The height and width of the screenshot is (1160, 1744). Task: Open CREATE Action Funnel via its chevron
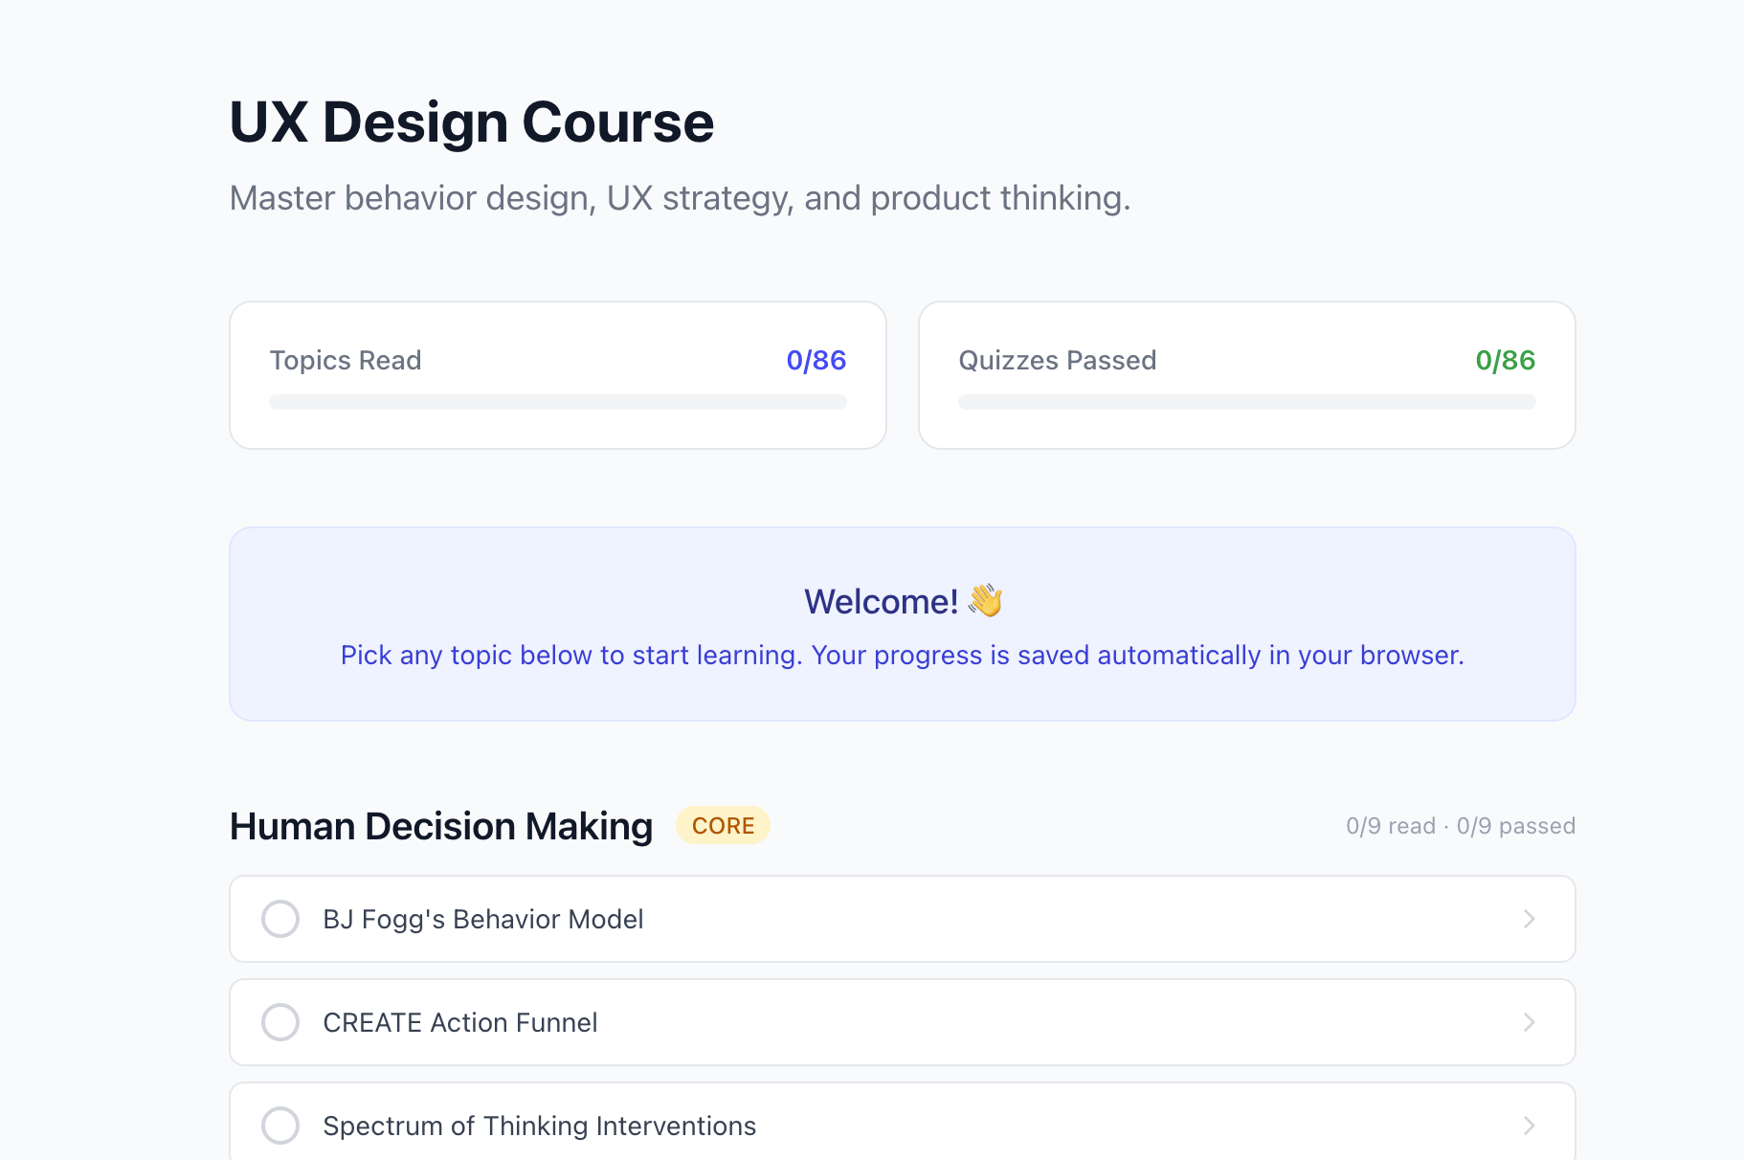click(1529, 1022)
